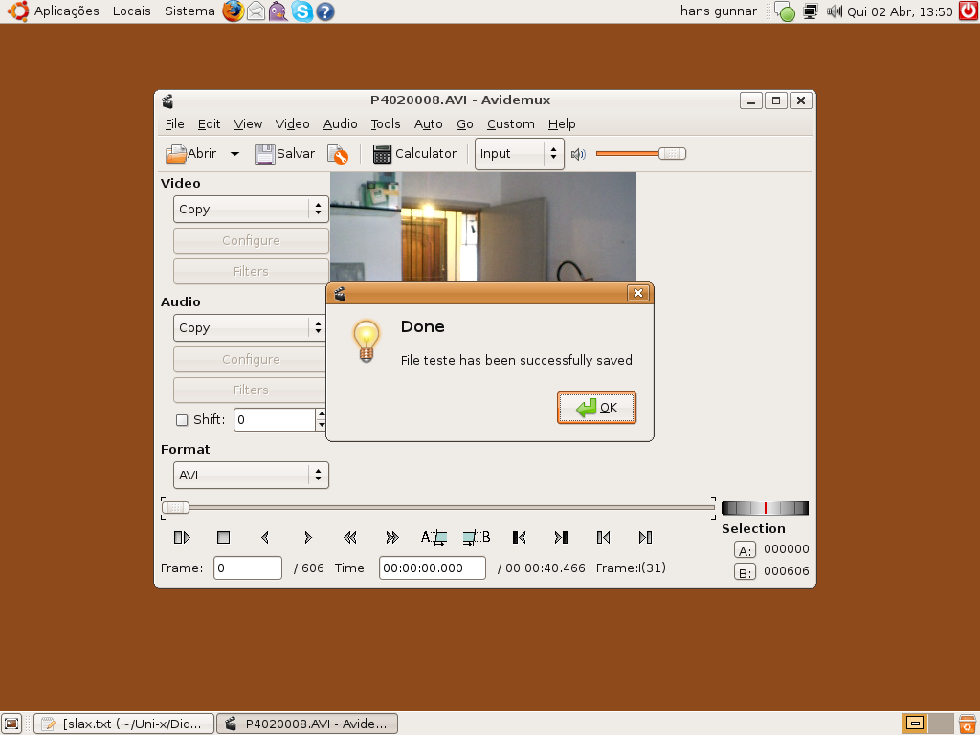Open the Skype launcher icon
This screenshot has height=735, width=980.
302,11
